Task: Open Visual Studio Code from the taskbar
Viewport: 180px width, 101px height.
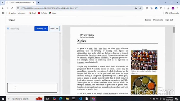Action: [80, 99]
